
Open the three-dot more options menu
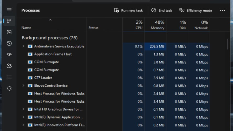click(222, 11)
